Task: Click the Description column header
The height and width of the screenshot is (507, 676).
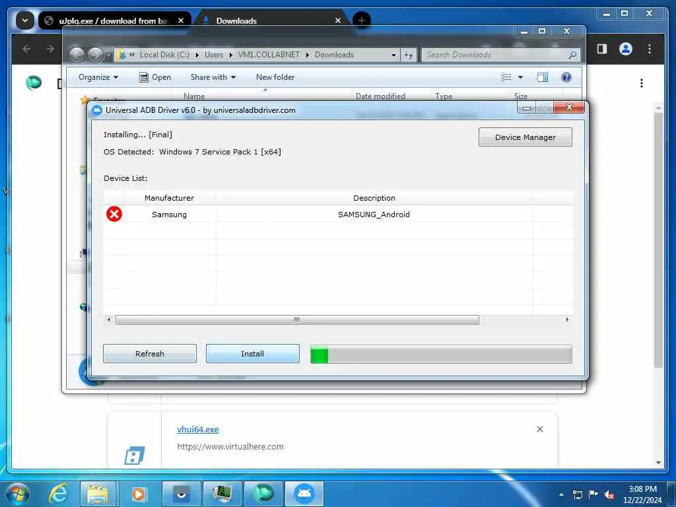Action: point(374,198)
